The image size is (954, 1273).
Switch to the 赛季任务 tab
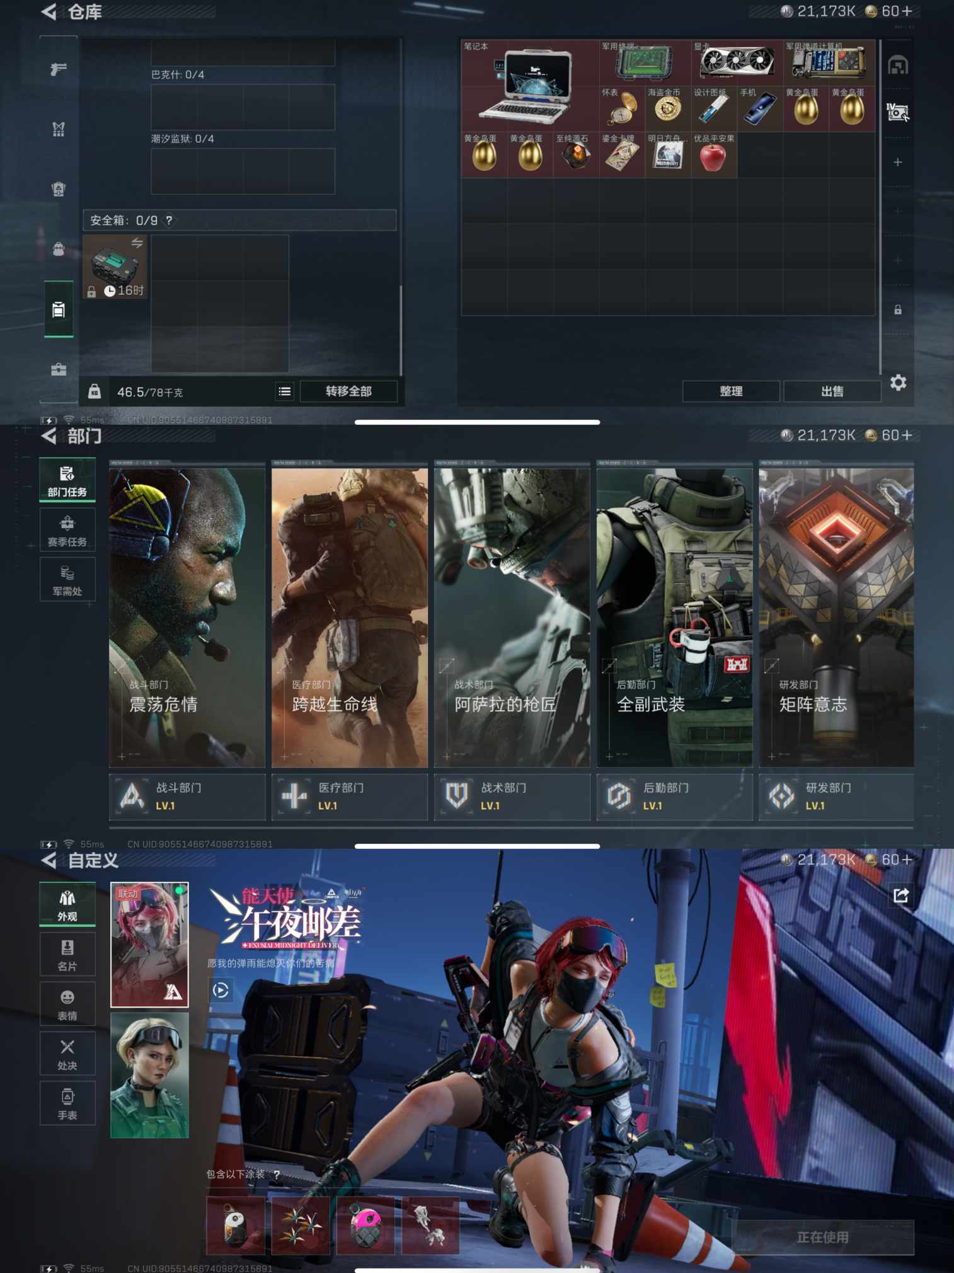tap(67, 530)
